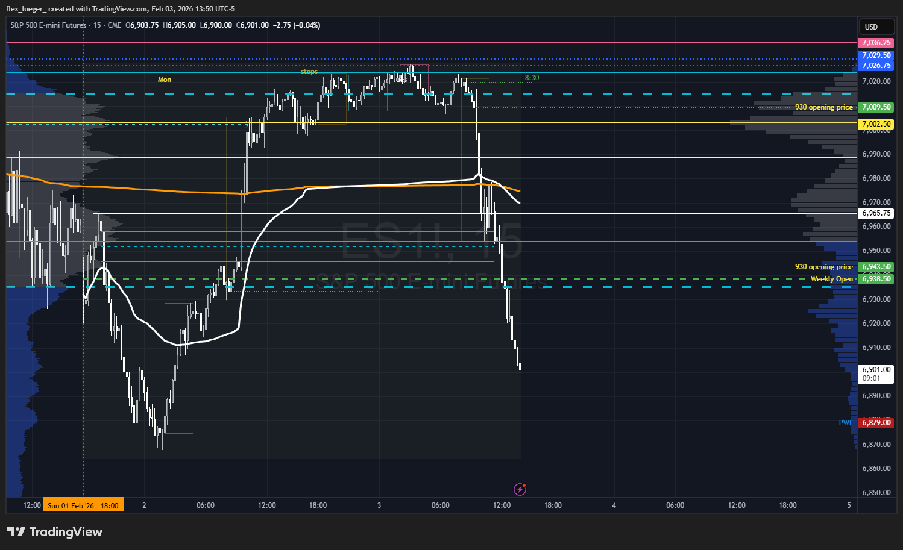The width and height of the screenshot is (903, 550).
Task: Click the blue 7,029.50 price tag
Action: pos(875,55)
